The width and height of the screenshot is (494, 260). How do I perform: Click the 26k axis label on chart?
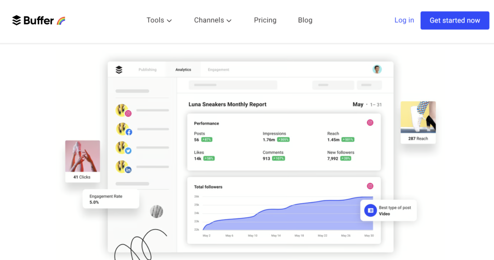[x=197, y=196]
